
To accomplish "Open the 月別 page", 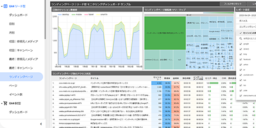I will [12, 33].
